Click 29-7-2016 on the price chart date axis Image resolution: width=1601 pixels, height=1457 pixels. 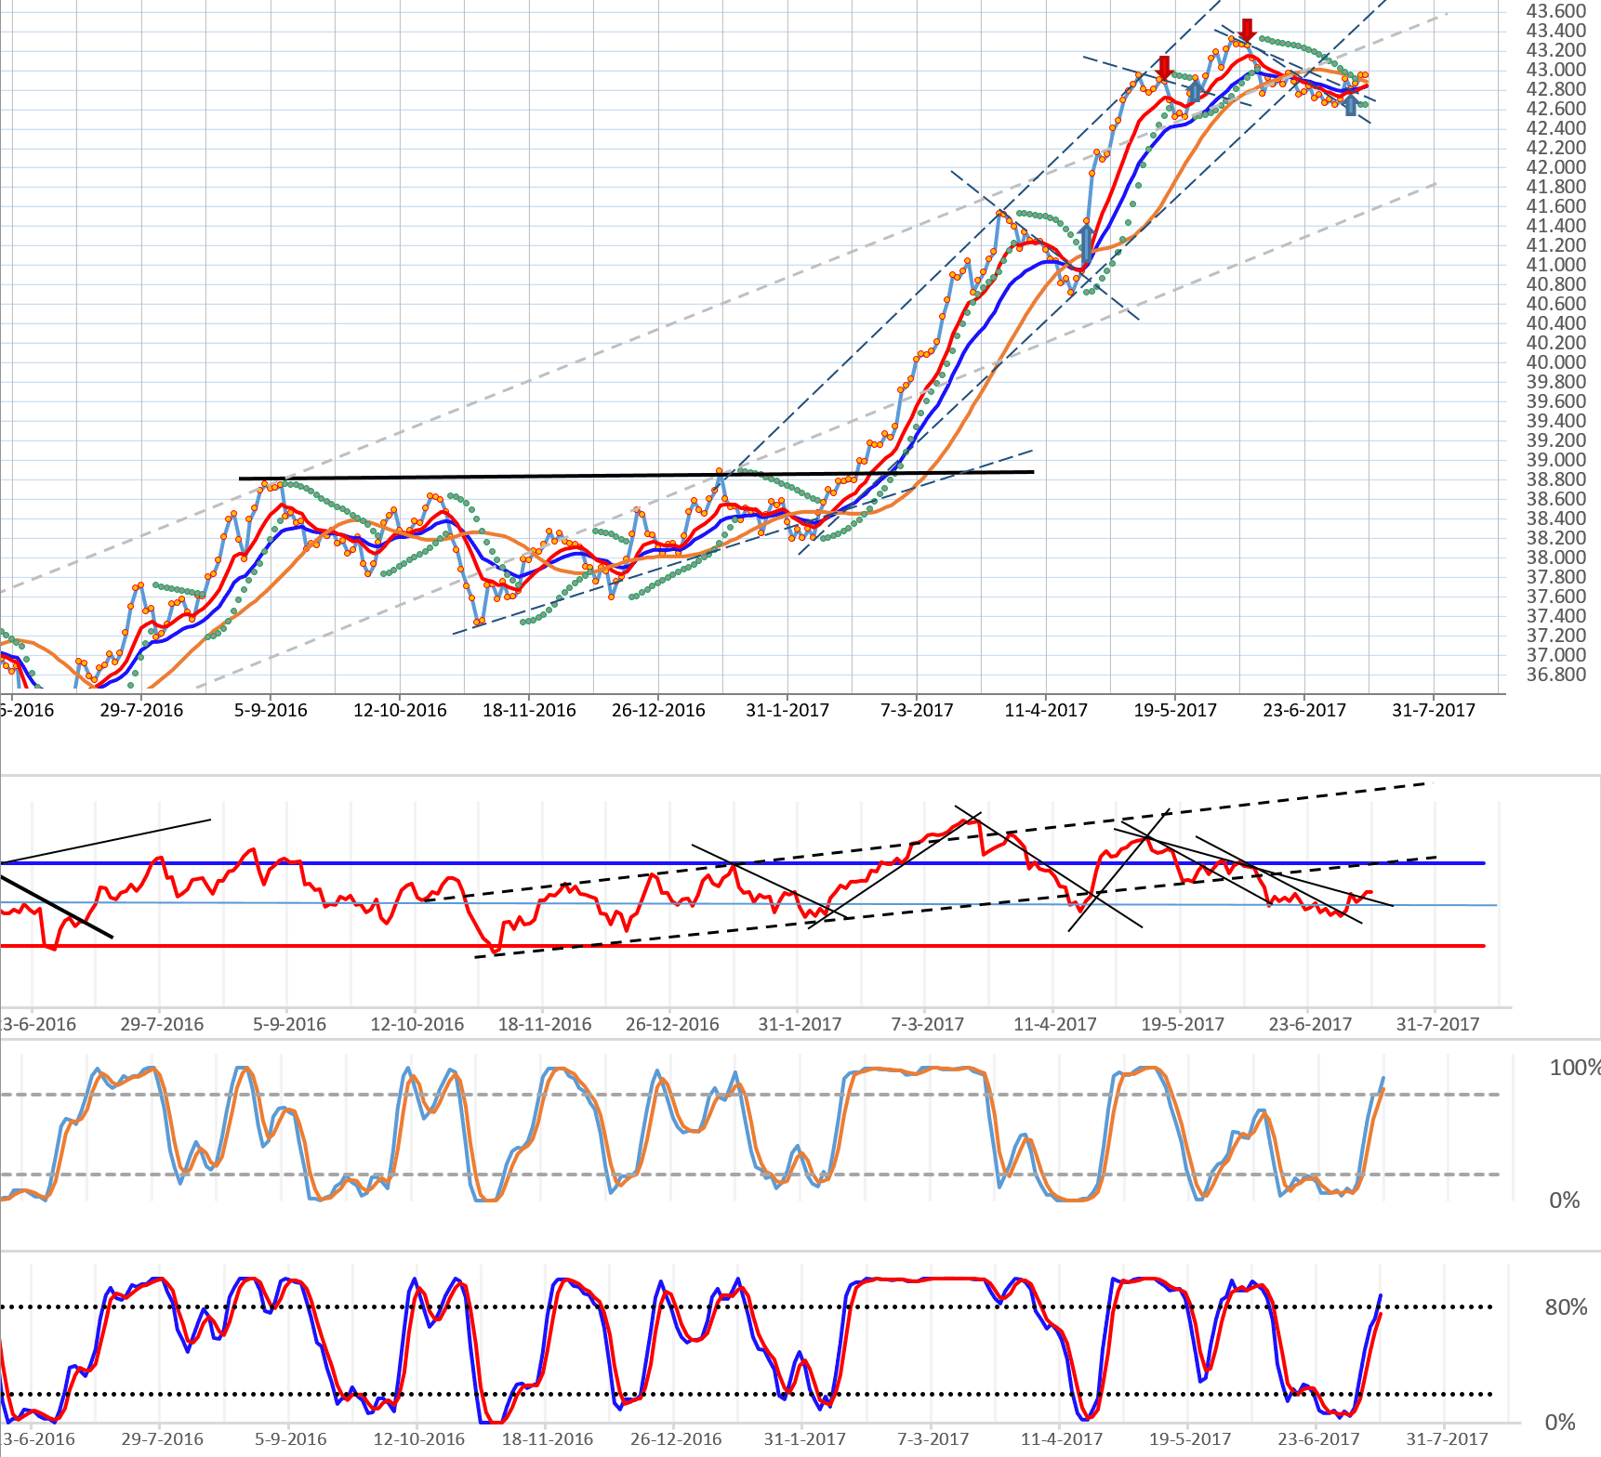click(141, 710)
